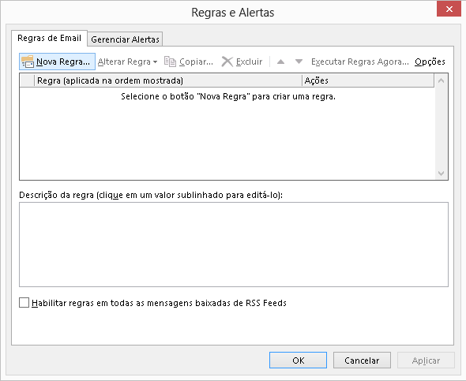
Task: Click the Copiar documents icon
Action: coord(171,62)
